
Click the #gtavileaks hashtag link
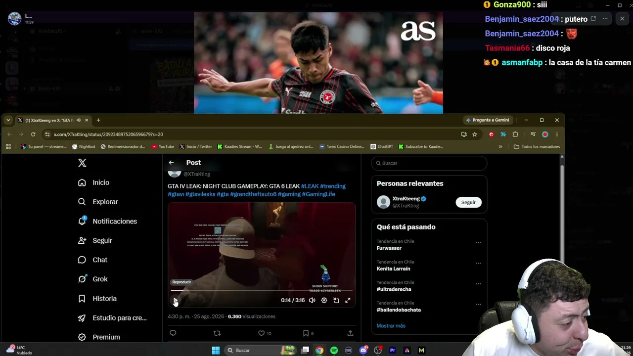pyautogui.click(x=200, y=194)
